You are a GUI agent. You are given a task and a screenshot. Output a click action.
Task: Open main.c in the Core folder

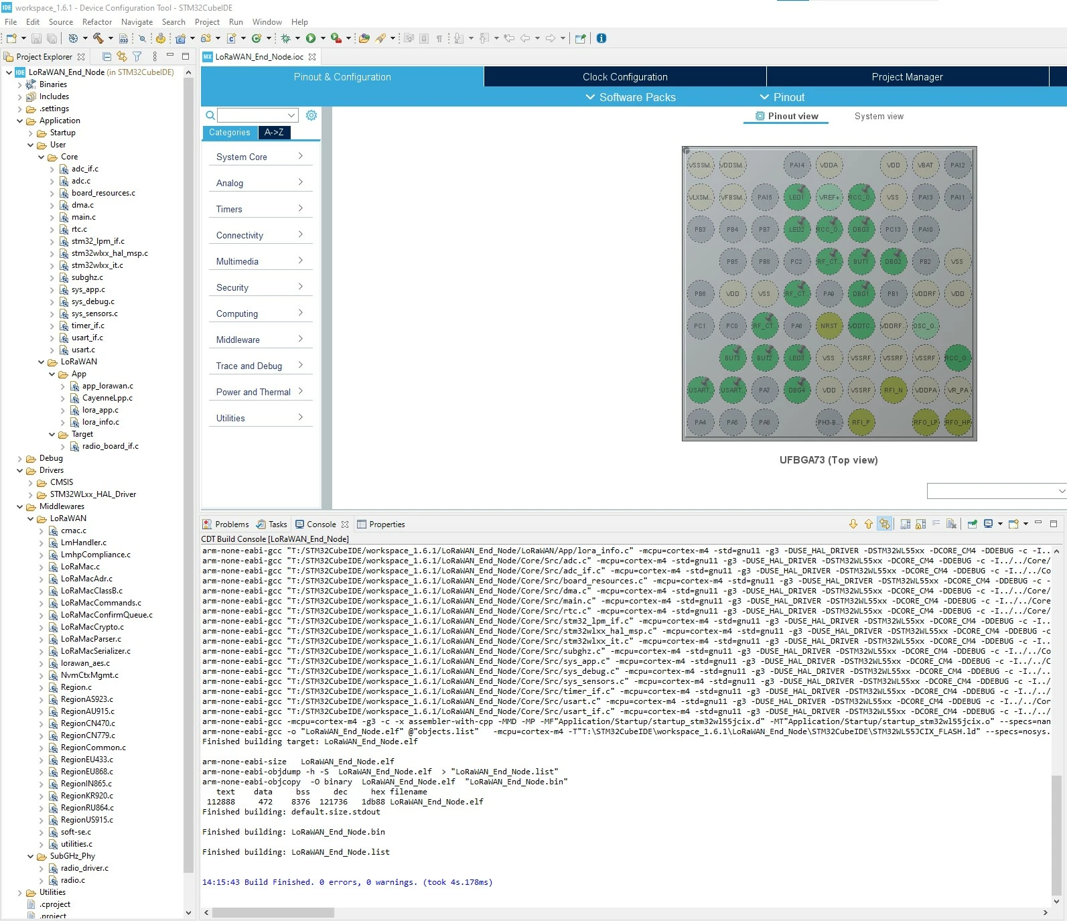tap(83, 217)
